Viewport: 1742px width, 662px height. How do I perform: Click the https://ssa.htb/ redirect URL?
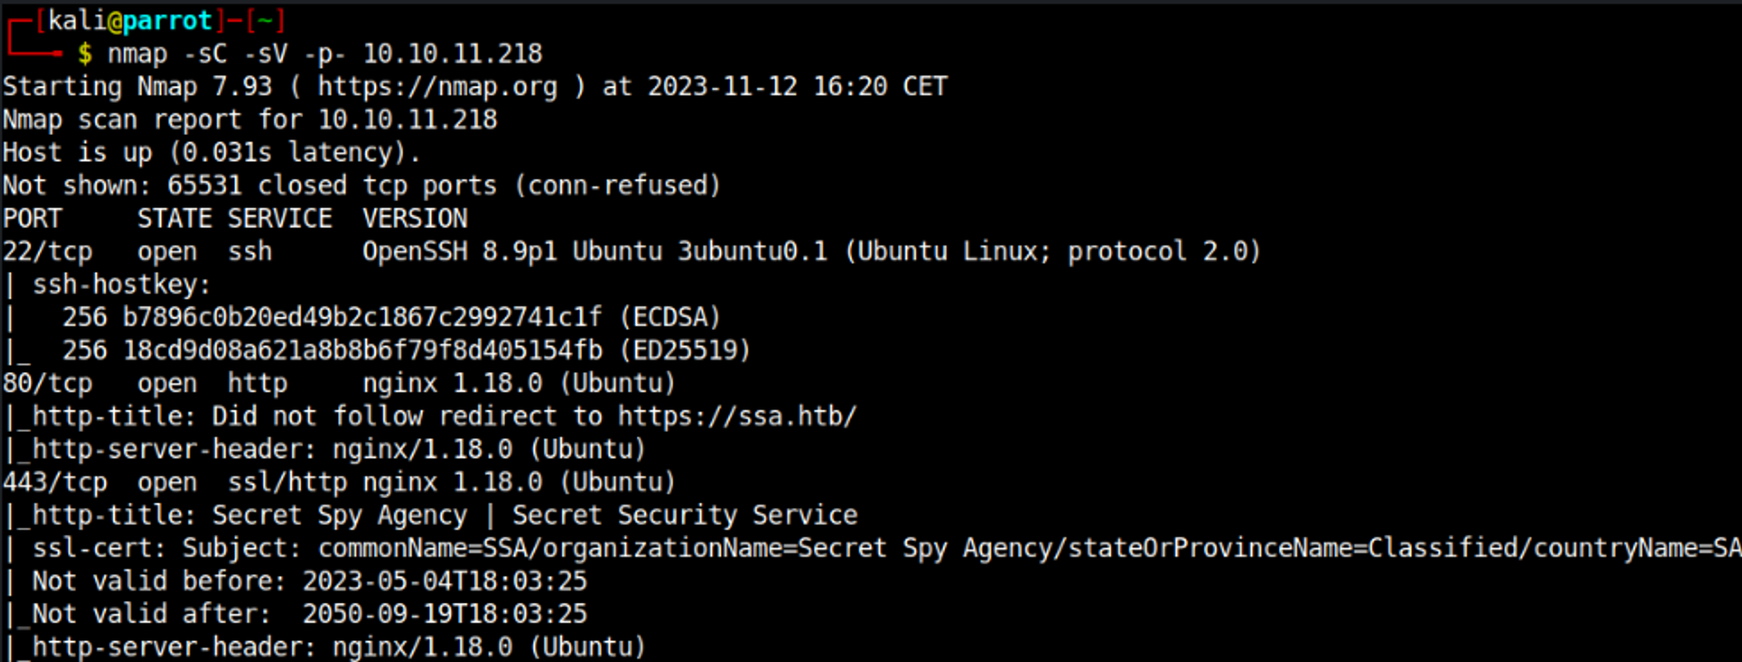pyautogui.click(x=737, y=416)
